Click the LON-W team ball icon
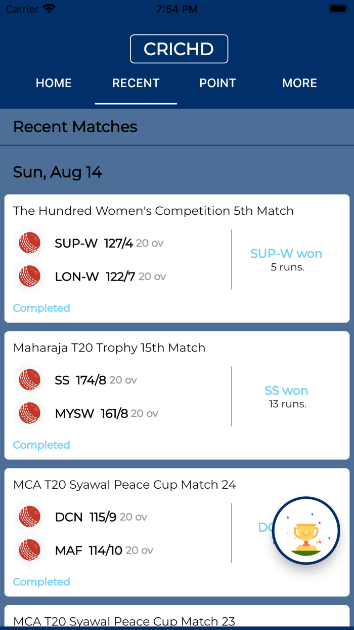This screenshot has height=630, width=354. [x=29, y=277]
